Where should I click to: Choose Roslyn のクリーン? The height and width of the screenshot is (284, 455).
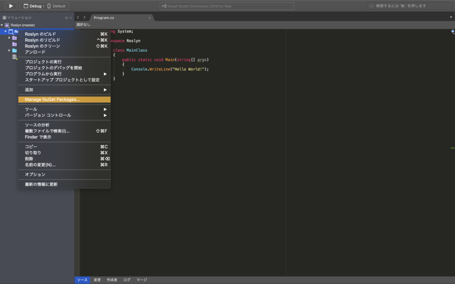coord(64,46)
